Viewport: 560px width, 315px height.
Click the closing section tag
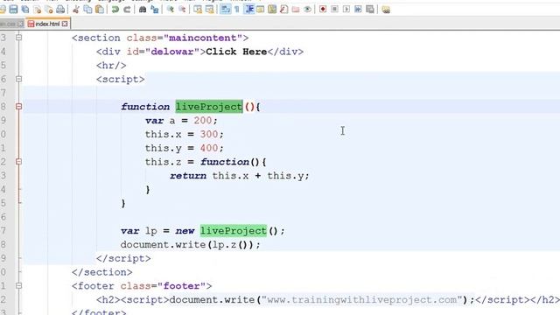[x=101, y=272]
